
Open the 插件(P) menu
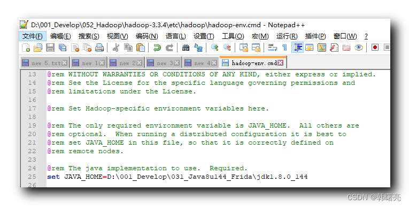315,36
